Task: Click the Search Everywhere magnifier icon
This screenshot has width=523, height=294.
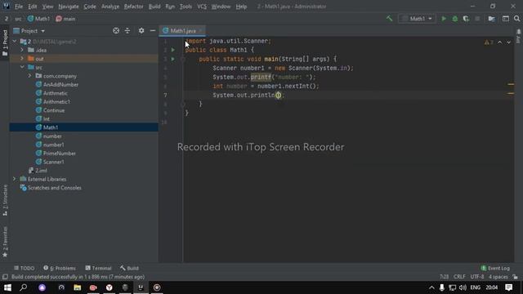Action: pos(516,19)
